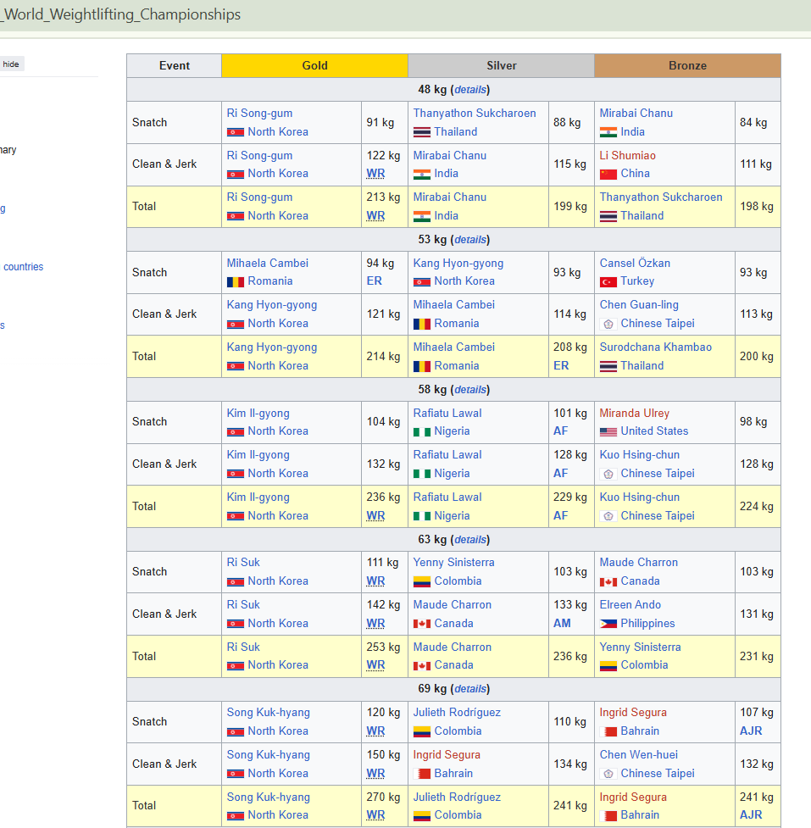Image resolution: width=811 pixels, height=828 pixels.
Task: Click the Chinese Taipei flag under Chen Wen-huei
Action: (608, 774)
